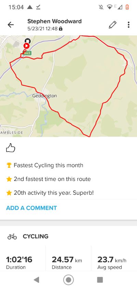Viewport: 137px width, 289px height.
Task: Select 2nd fastest time on this route
Action: (x=52, y=179)
